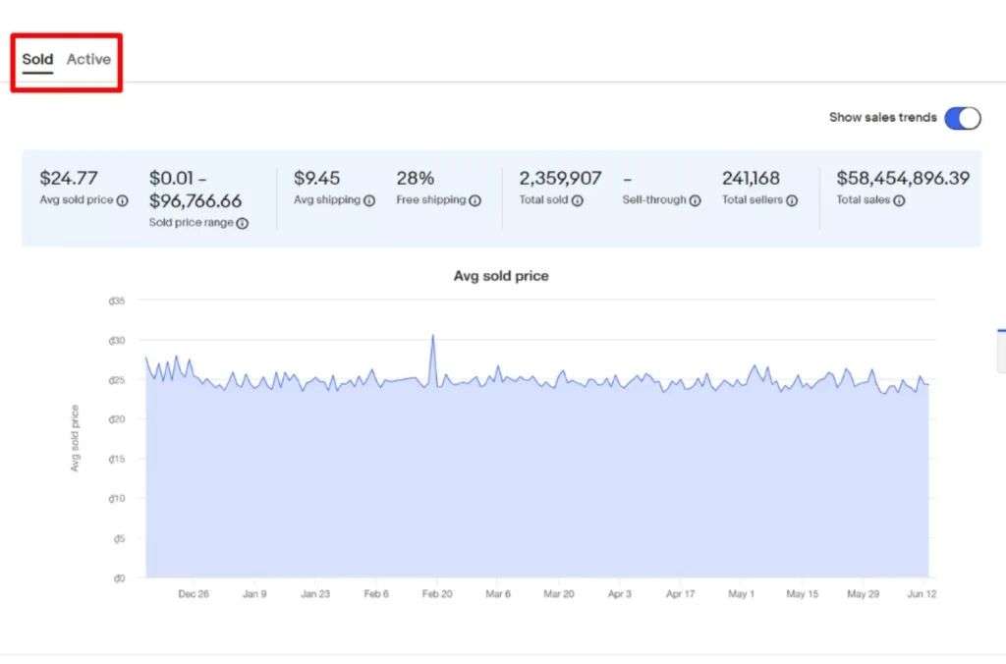Click the Feb 20 price spike on chart
The height and width of the screenshot is (664, 1006).
pyautogui.click(x=433, y=336)
